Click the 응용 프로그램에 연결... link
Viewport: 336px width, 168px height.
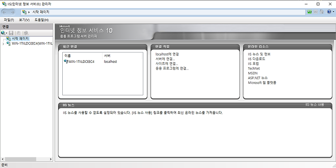point(172,69)
